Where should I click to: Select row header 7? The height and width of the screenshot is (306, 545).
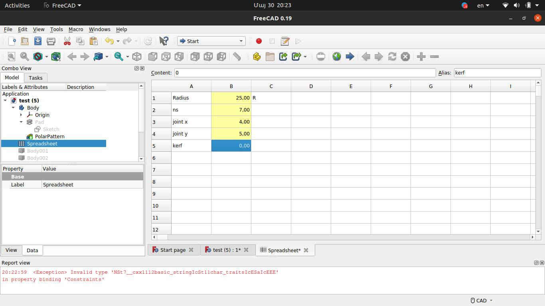(162, 170)
